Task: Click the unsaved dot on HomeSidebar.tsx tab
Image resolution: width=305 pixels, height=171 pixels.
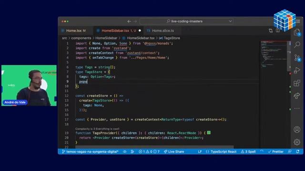Action: tap(140, 30)
